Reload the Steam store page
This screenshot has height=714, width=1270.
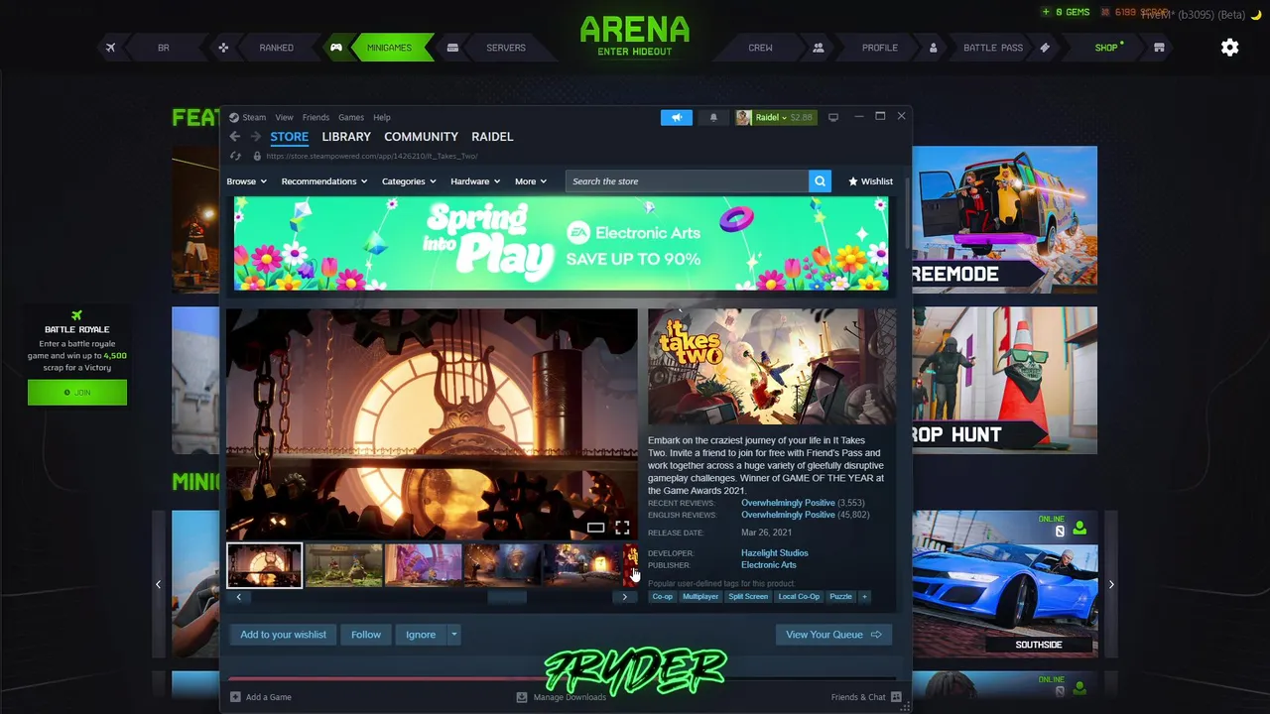[235, 156]
